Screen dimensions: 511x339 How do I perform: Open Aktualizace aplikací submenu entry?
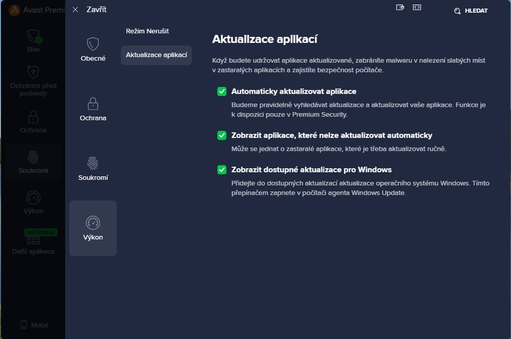click(x=156, y=55)
